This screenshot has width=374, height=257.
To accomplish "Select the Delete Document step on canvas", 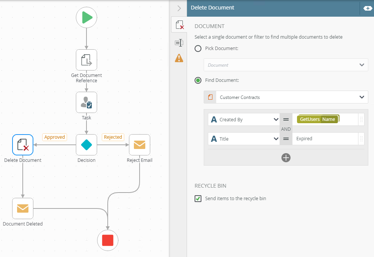I will coord(23,145).
